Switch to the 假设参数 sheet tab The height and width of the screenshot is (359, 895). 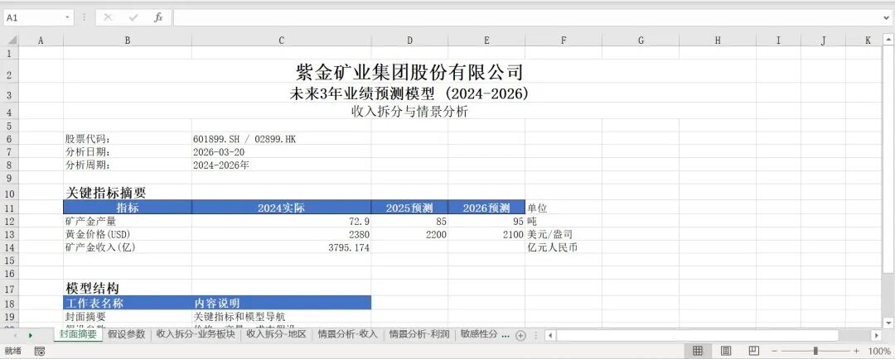126,334
